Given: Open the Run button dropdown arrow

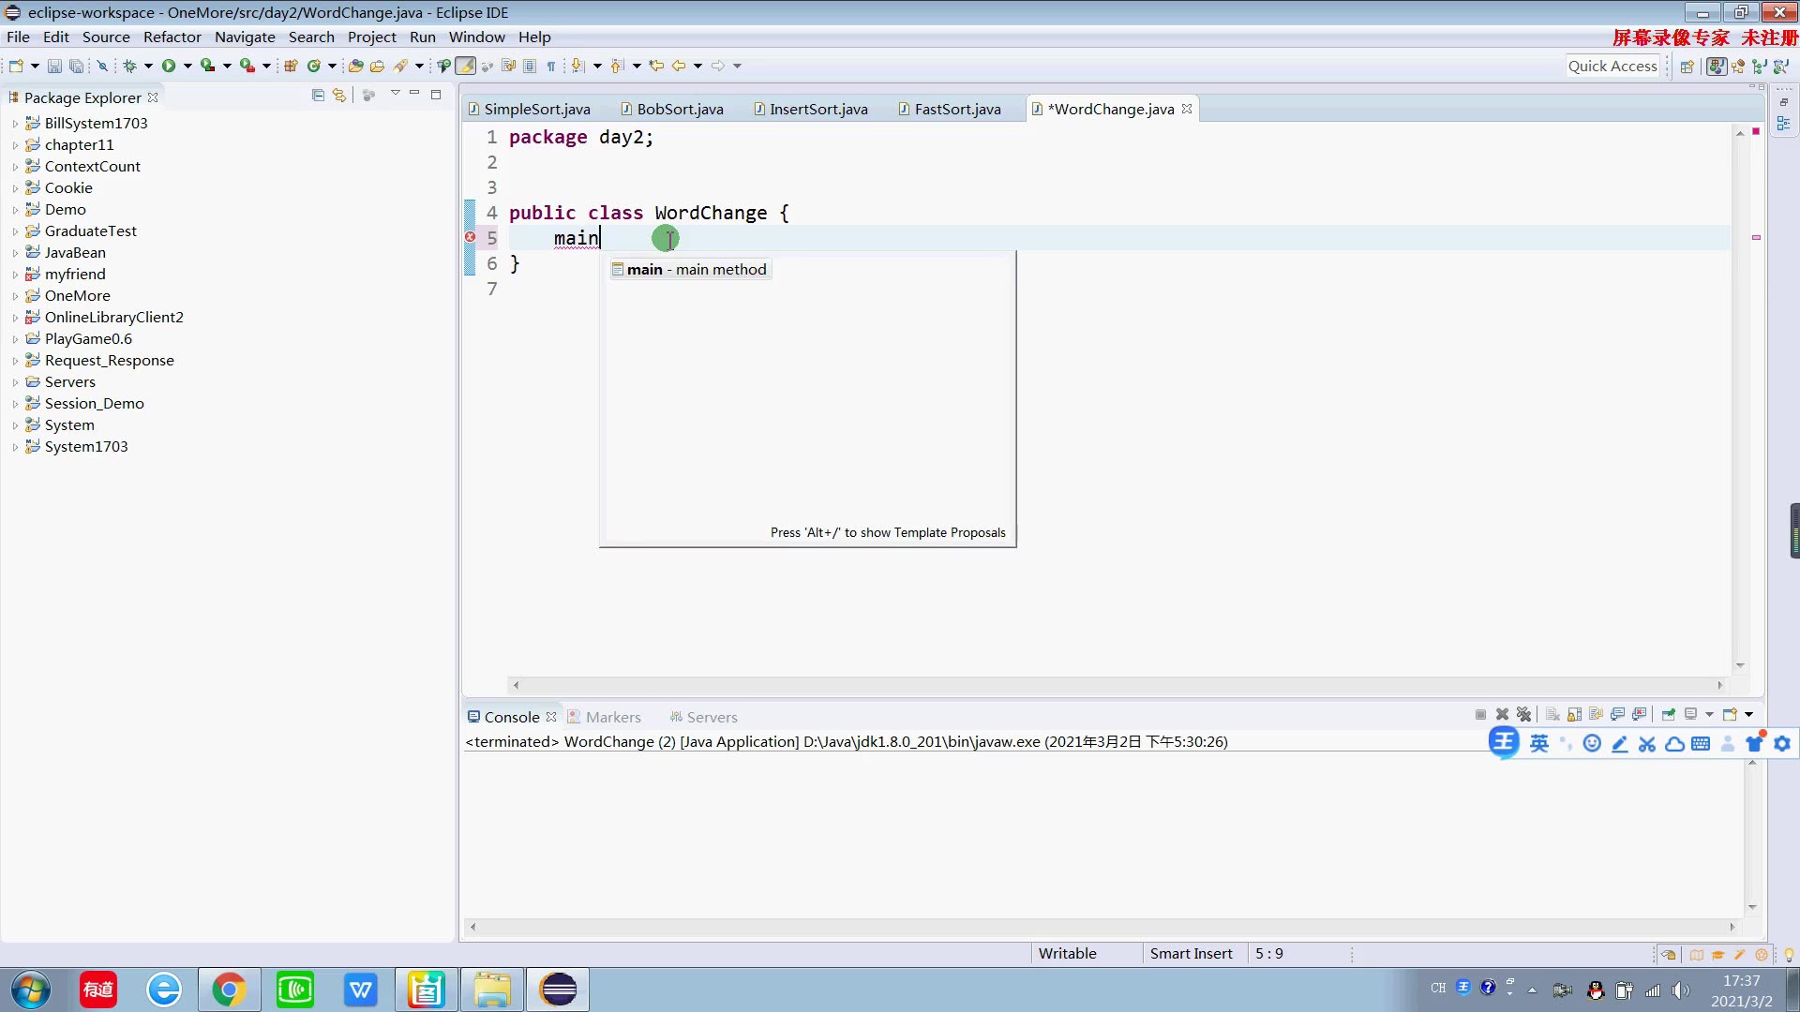Looking at the screenshot, I should (187, 66).
